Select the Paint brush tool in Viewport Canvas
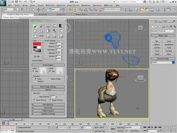This screenshot has width=177, height=133. pyautogui.click(x=35, y=26)
